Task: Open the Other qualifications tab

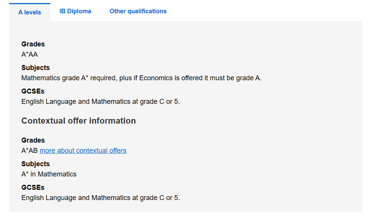Action: tap(138, 11)
